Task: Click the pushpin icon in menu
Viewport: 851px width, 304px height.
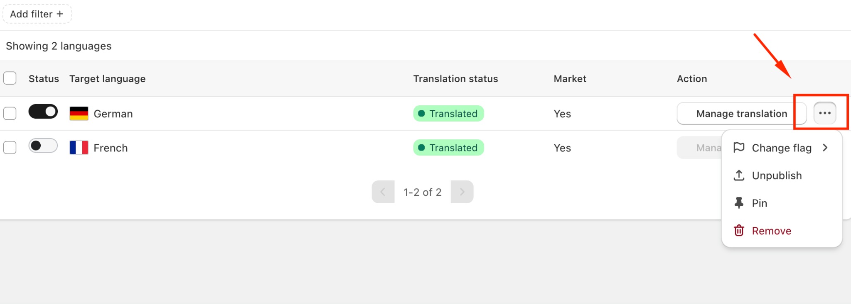Action: point(739,203)
